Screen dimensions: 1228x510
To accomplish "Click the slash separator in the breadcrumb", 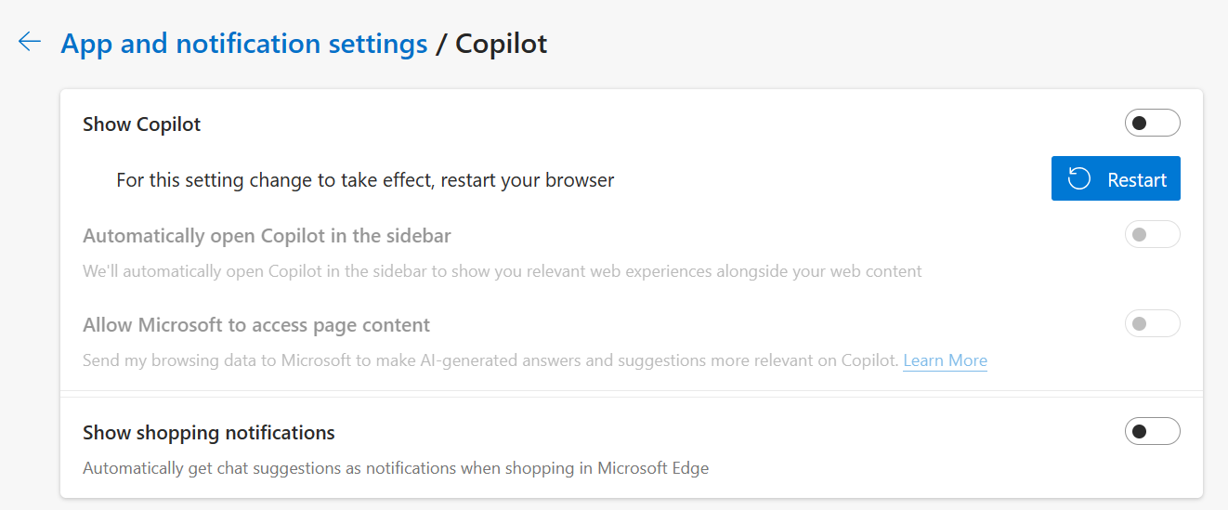I will click(x=441, y=44).
